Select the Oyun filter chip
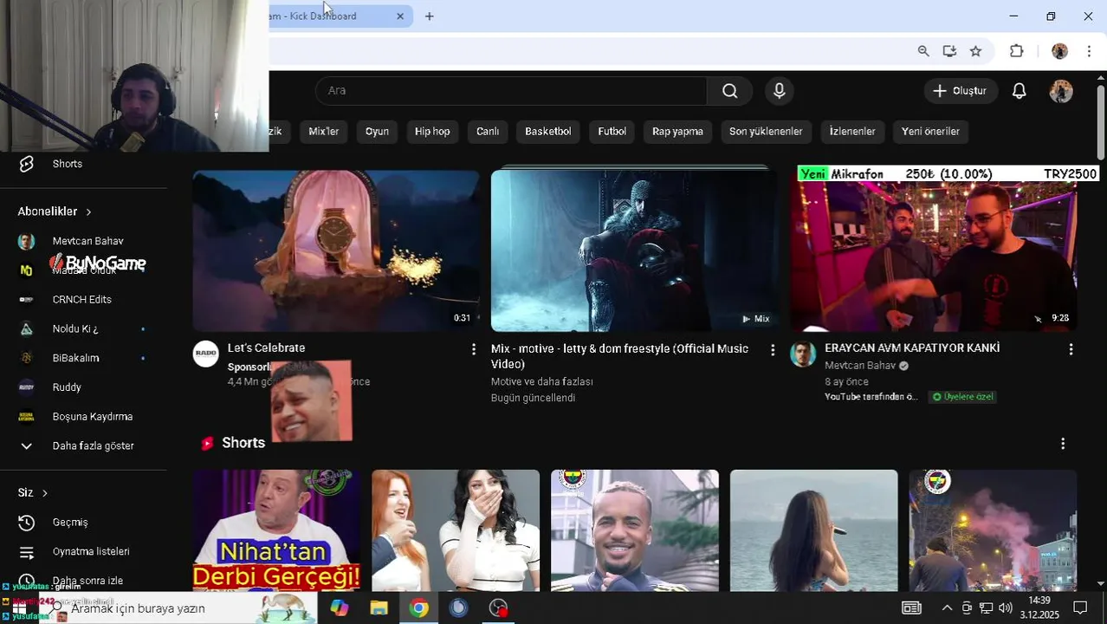 (x=377, y=132)
